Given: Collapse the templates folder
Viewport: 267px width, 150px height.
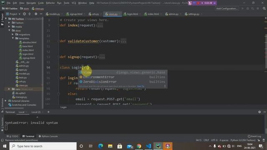Looking at the screenshot, I should (13, 38).
